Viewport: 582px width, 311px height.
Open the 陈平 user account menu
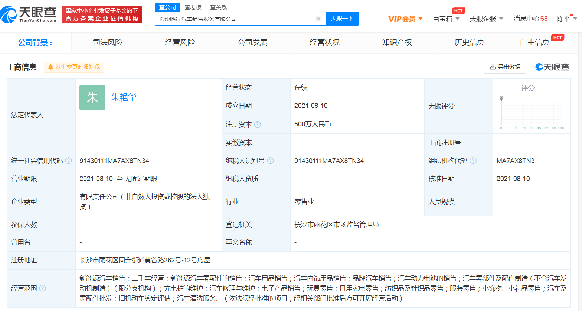coord(566,19)
